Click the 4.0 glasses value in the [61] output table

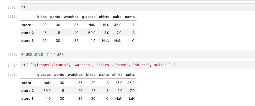click(x=93, y=41)
